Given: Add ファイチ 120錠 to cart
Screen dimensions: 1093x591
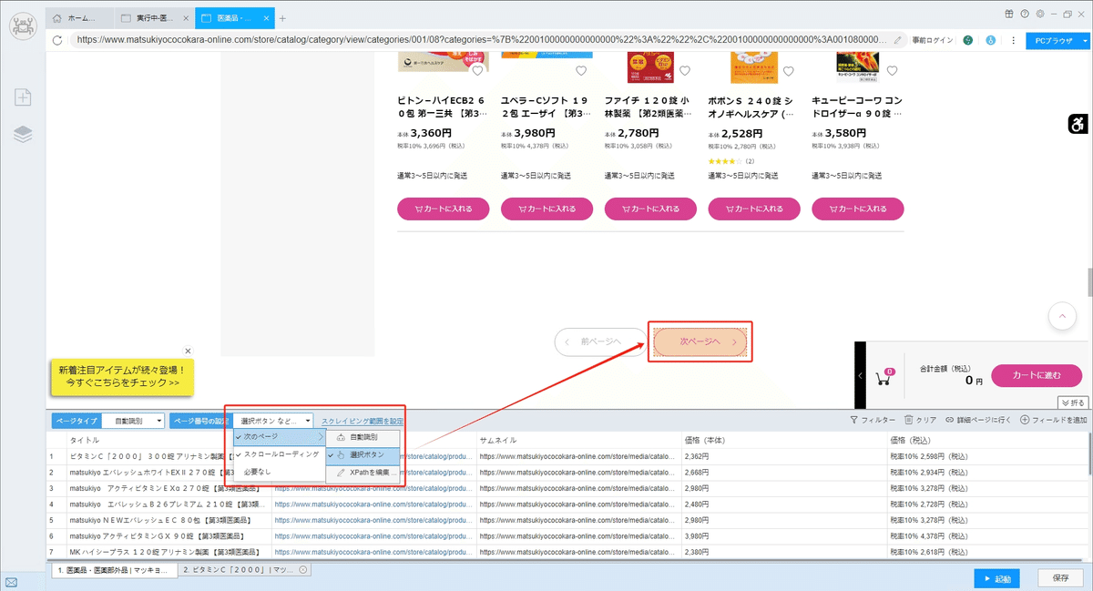Looking at the screenshot, I should (x=651, y=209).
